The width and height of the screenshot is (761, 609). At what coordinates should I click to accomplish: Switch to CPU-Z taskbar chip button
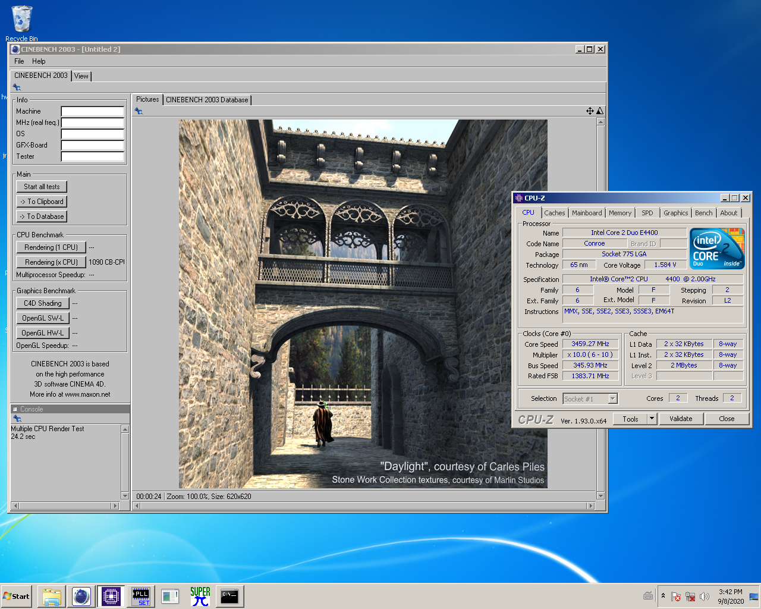pyautogui.click(x=111, y=596)
